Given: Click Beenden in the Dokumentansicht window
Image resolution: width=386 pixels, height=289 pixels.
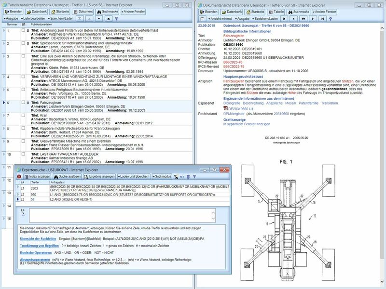Looking at the screenshot, I should [x=209, y=12].
